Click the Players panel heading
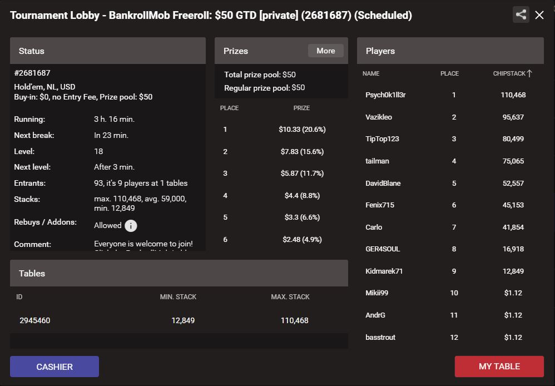 point(380,51)
